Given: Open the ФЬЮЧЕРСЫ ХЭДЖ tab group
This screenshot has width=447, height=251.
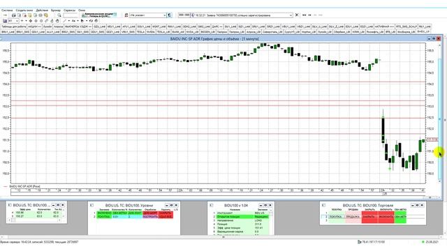Looking at the screenshot, I should 78,26.
